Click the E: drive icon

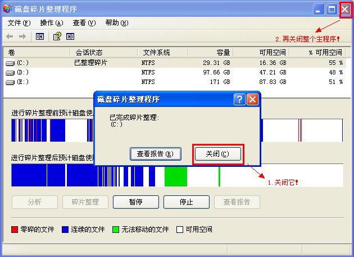pyautogui.click(x=10, y=82)
